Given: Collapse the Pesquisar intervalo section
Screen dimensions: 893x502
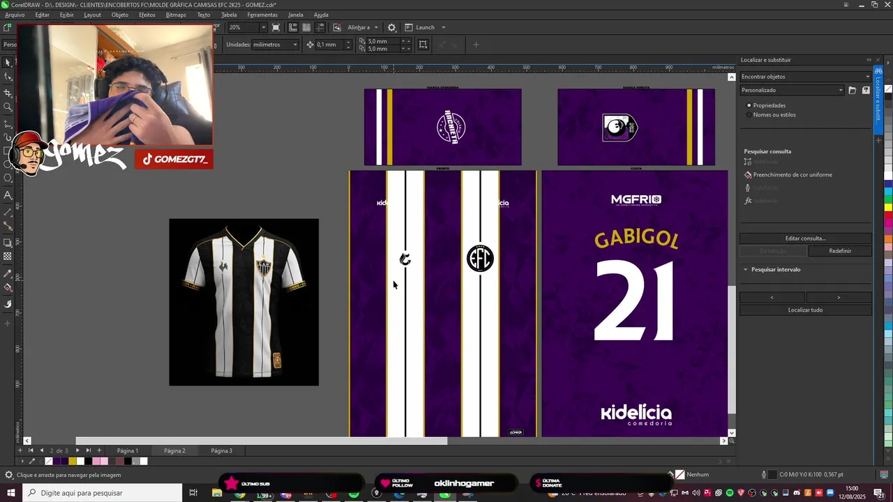Looking at the screenshot, I should pos(745,269).
